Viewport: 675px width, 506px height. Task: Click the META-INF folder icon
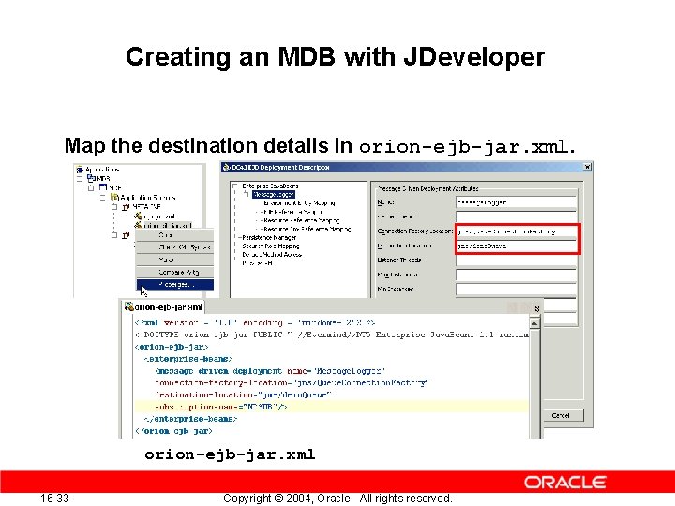pyautogui.click(x=126, y=207)
